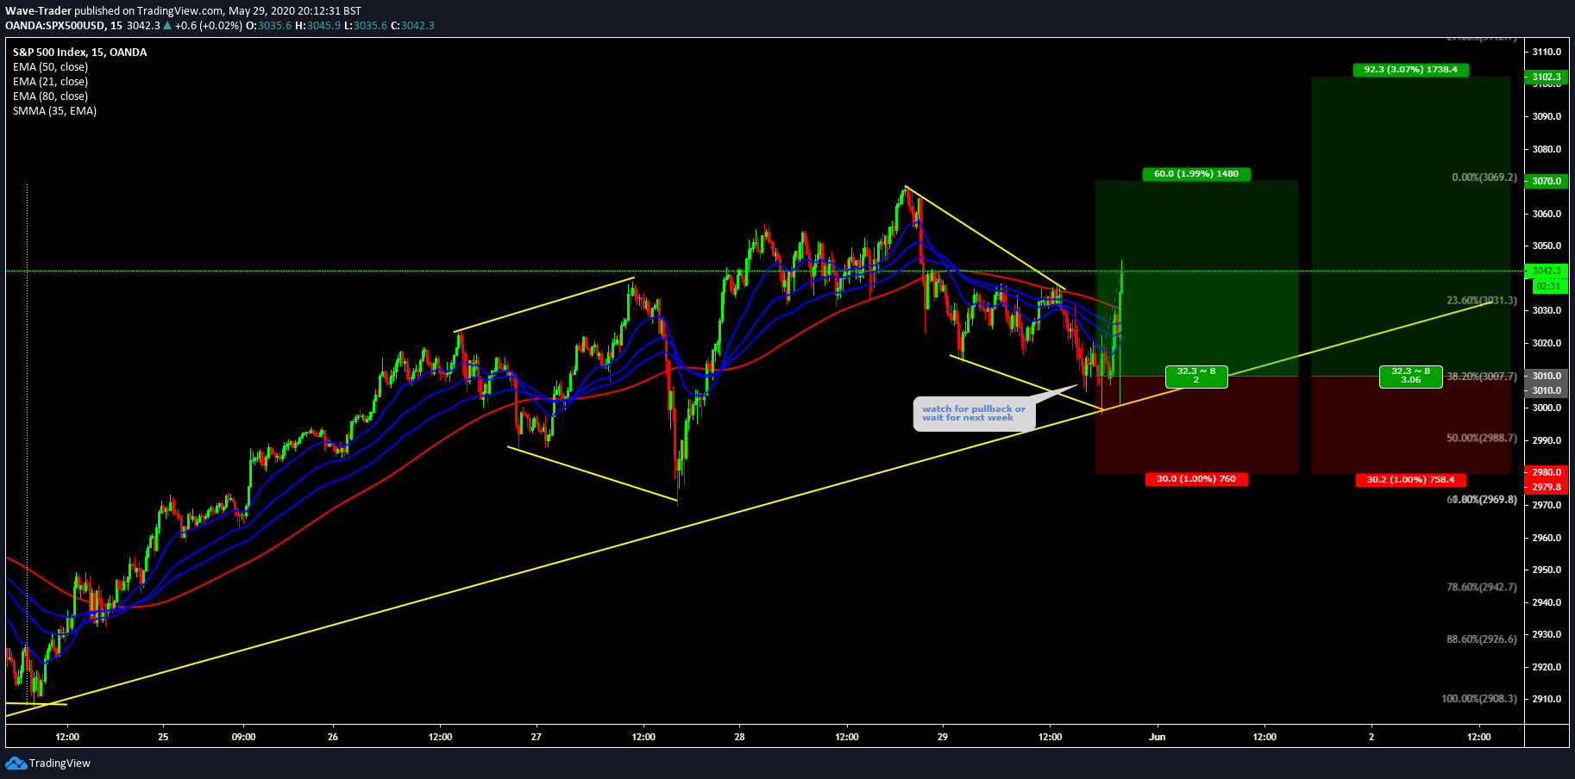Viewport: 1575px width, 779px height.
Task: Click the O:3035.6 open value in header
Action: click(269, 26)
